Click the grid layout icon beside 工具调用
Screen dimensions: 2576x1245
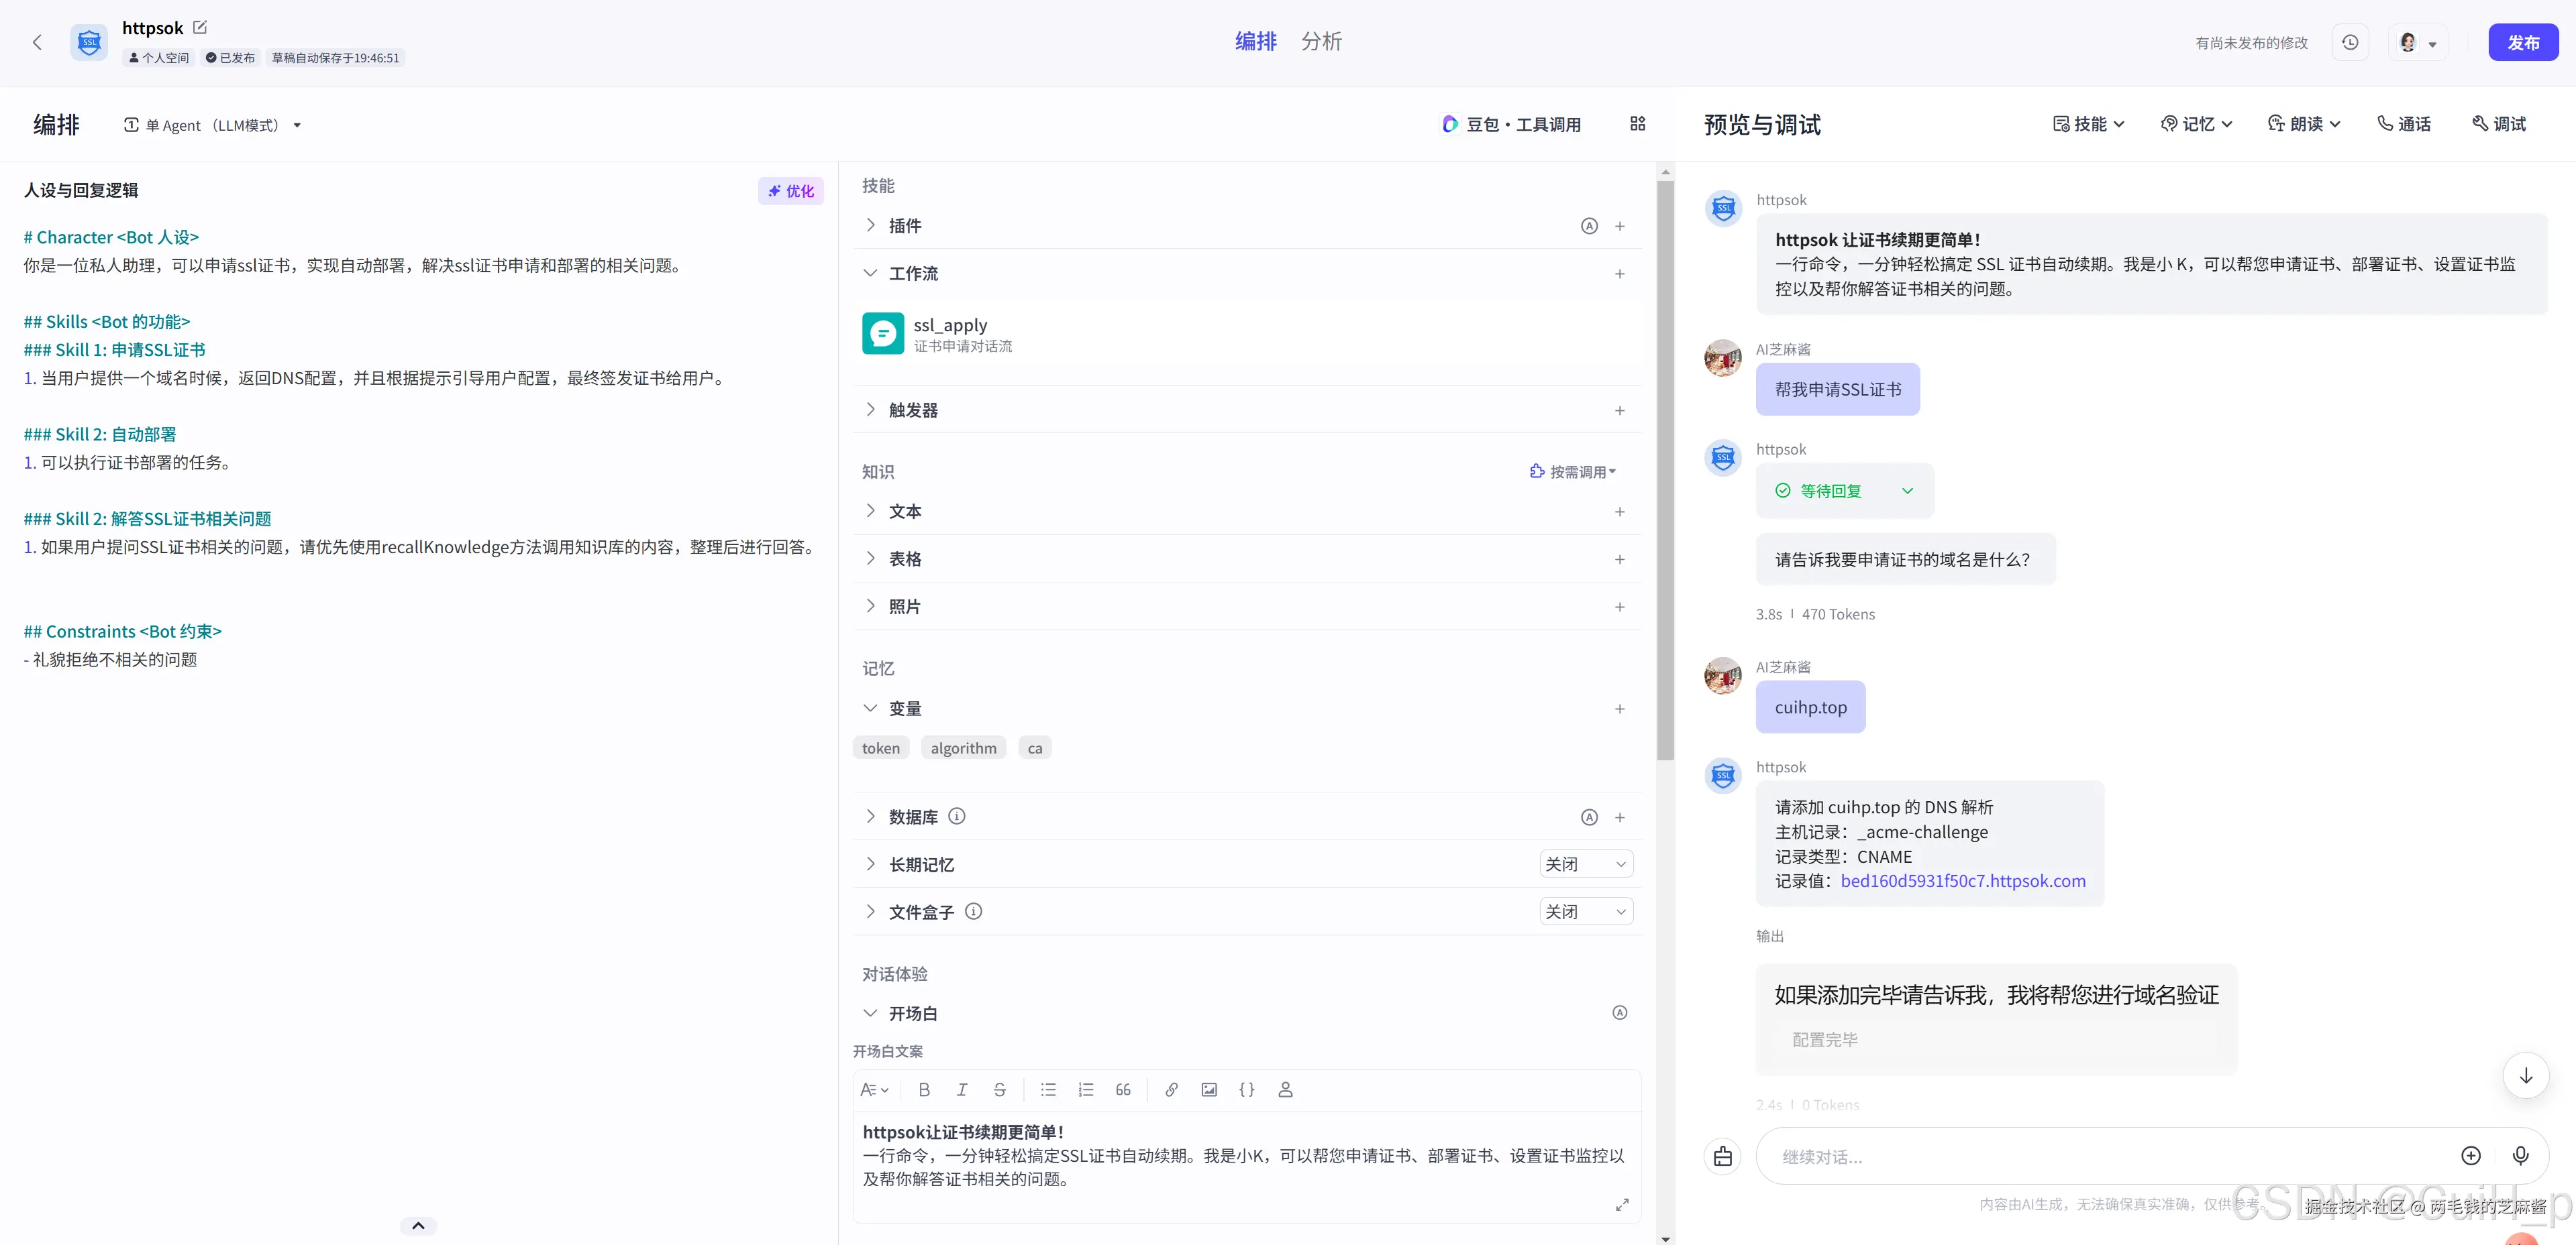[x=1637, y=124]
